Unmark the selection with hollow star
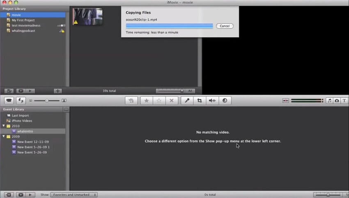 (159, 101)
